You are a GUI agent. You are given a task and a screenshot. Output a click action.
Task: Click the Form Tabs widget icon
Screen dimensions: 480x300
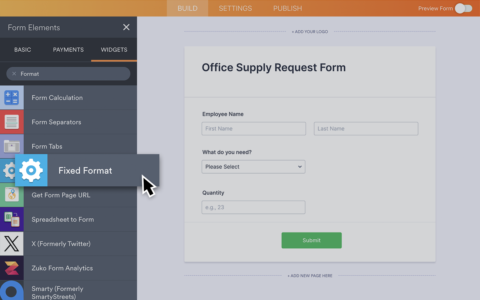point(12,146)
